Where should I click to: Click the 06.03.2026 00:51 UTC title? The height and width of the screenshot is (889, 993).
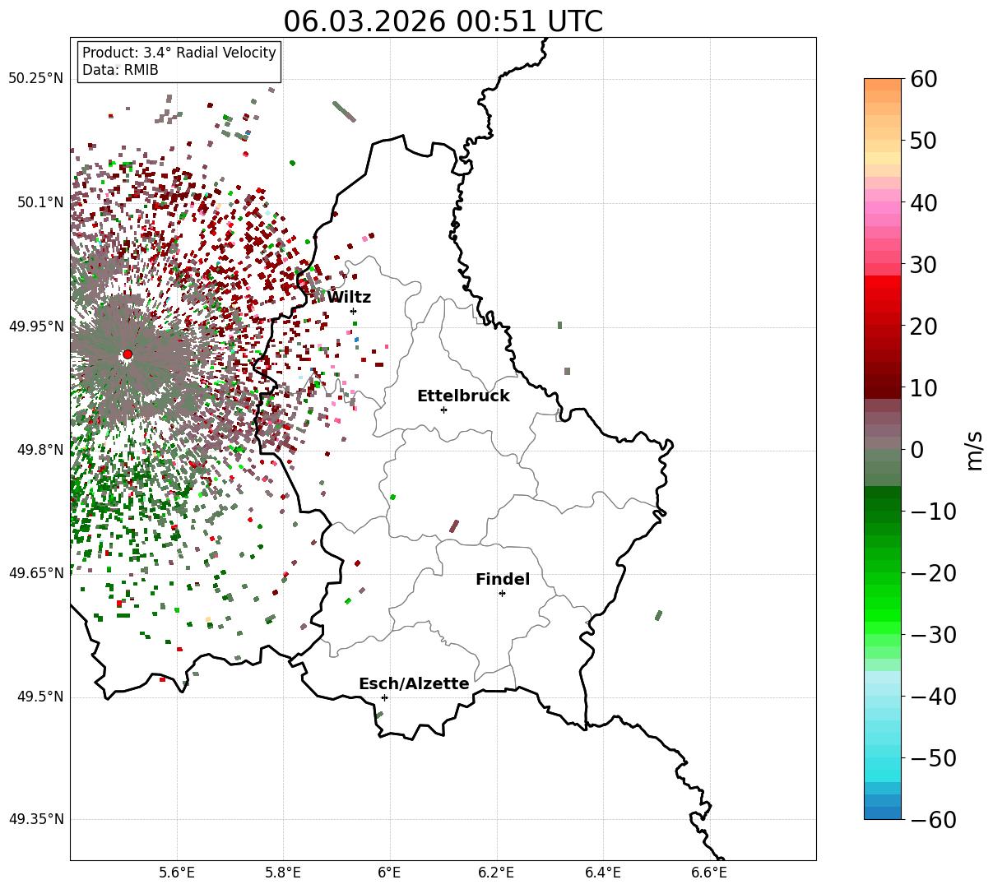[443, 21]
